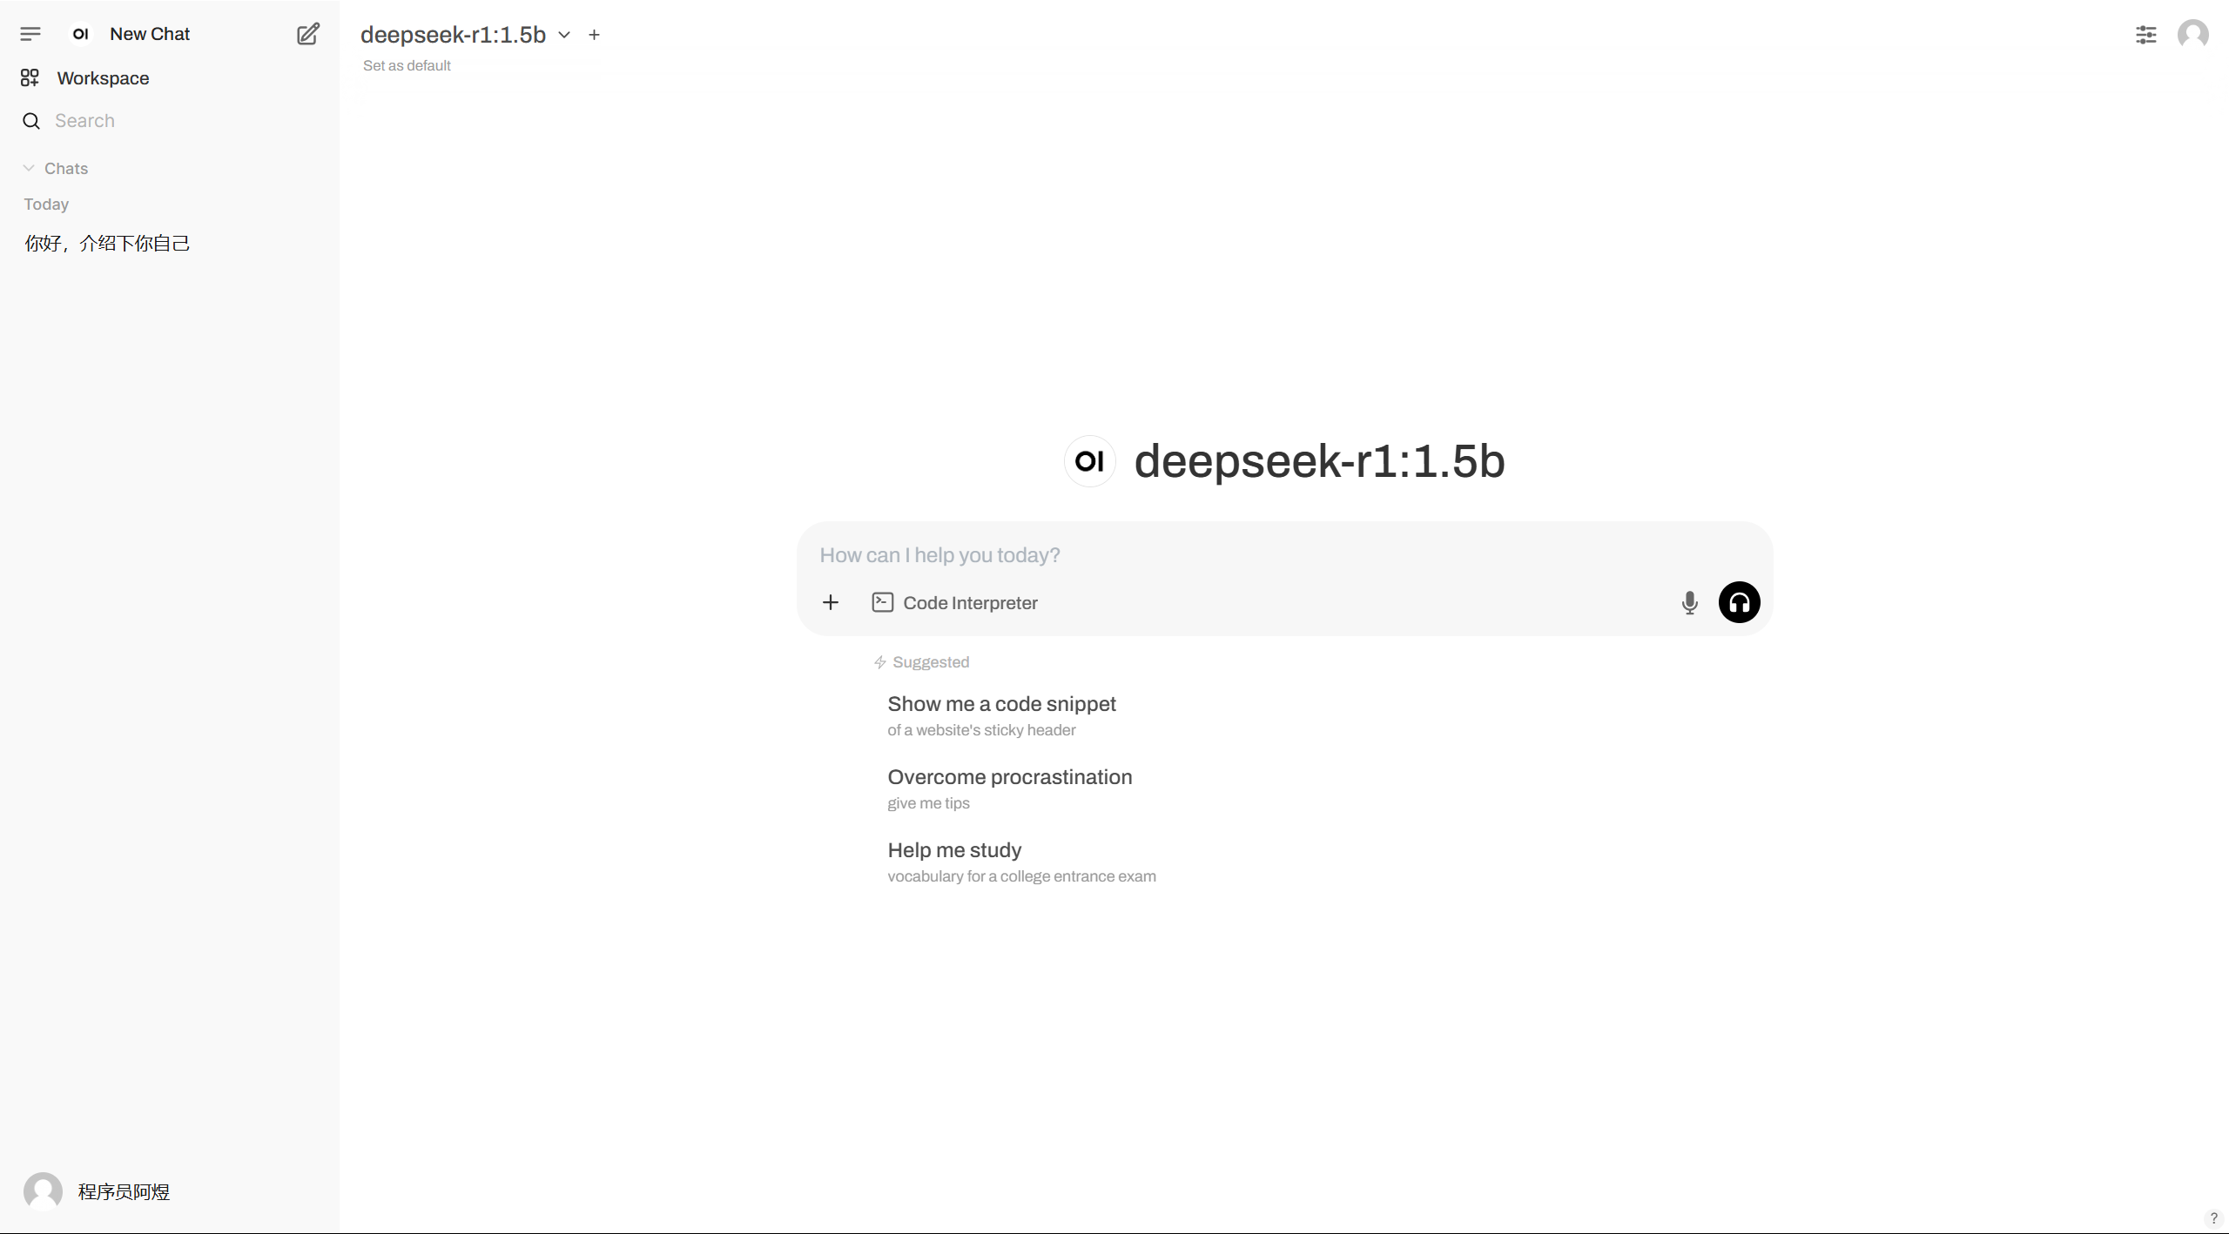This screenshot has width=2229, height=1234.
Task: Start voice call with headphone button
Action: coord(1739,602)
